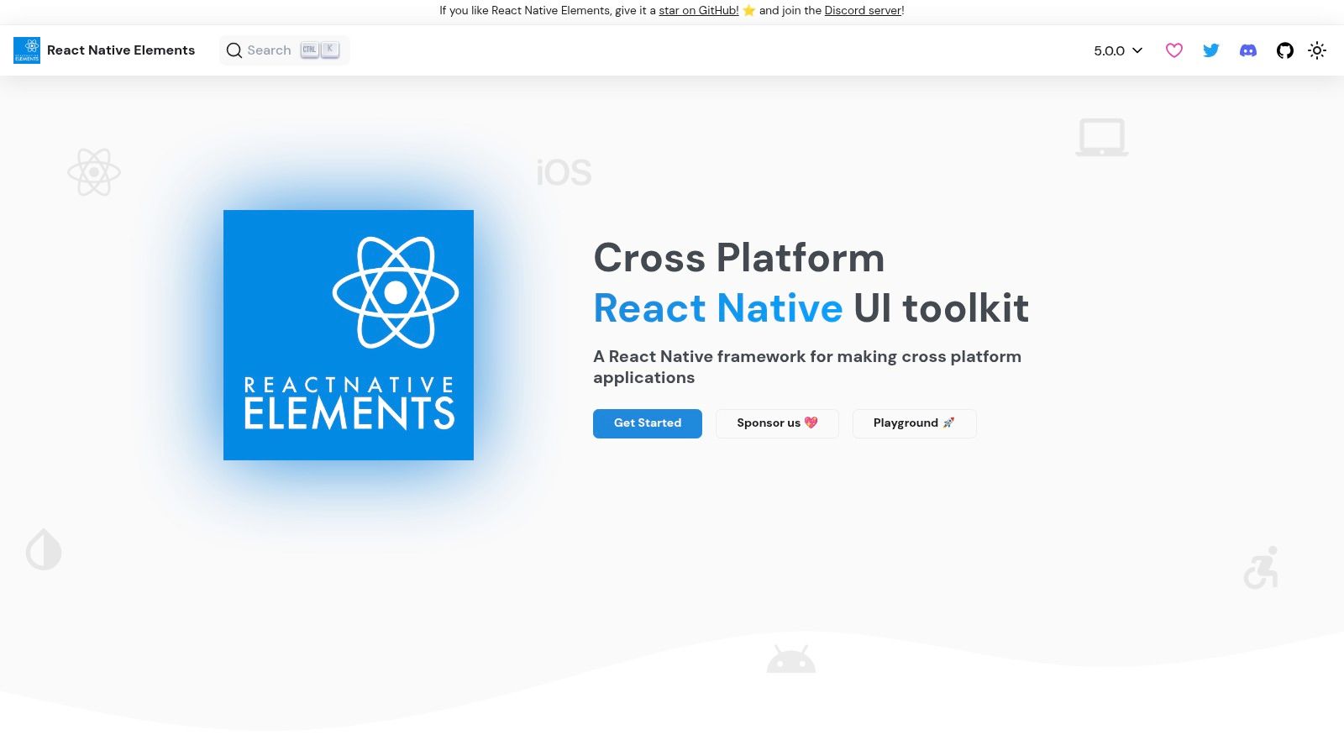This screenshot has width=1344, height=756.
Task: Click the Sponsor us 💖 button
Action: point(776,423)
